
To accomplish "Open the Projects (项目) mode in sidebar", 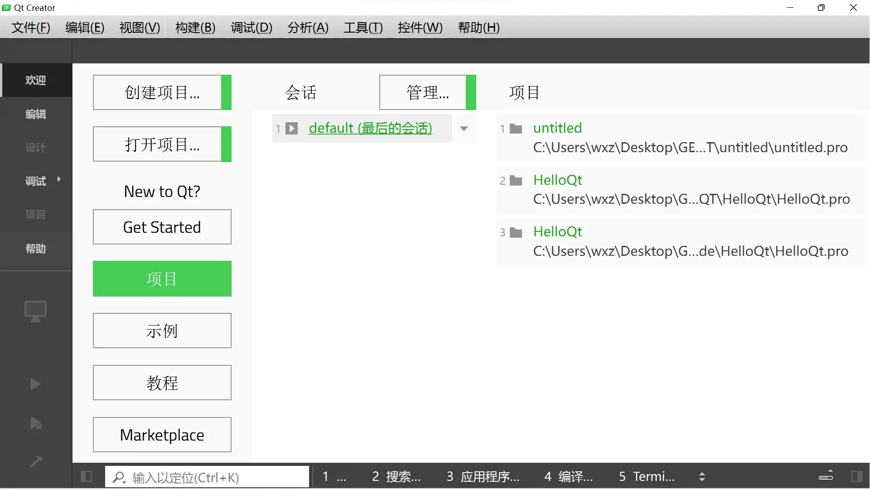I will pyautogui.click(x=36, y=215).
